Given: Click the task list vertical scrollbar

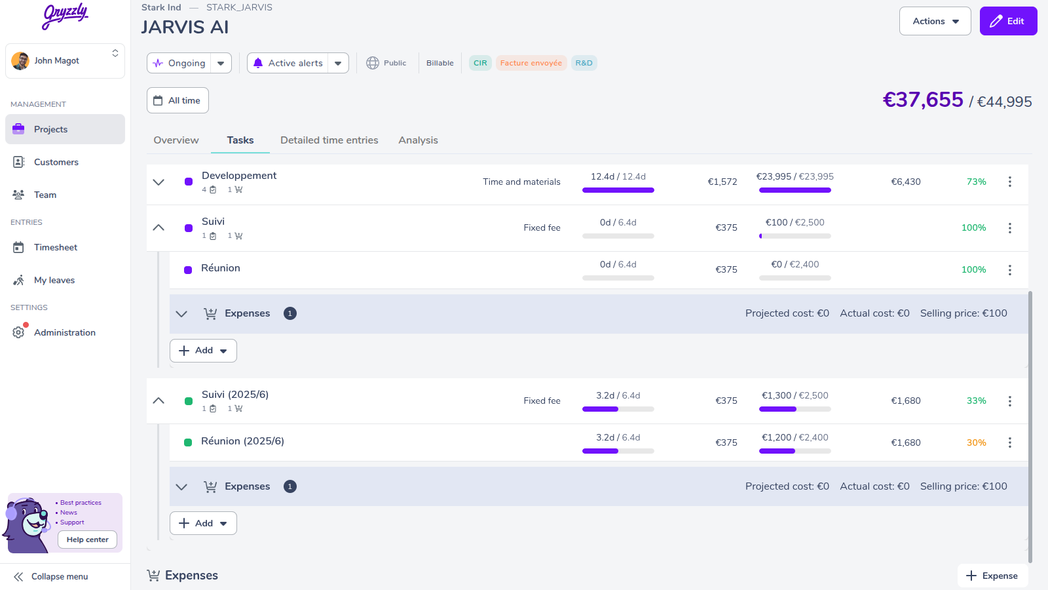Looking at the screenshot, I should pyautogui.click(x=1030, y=427).
